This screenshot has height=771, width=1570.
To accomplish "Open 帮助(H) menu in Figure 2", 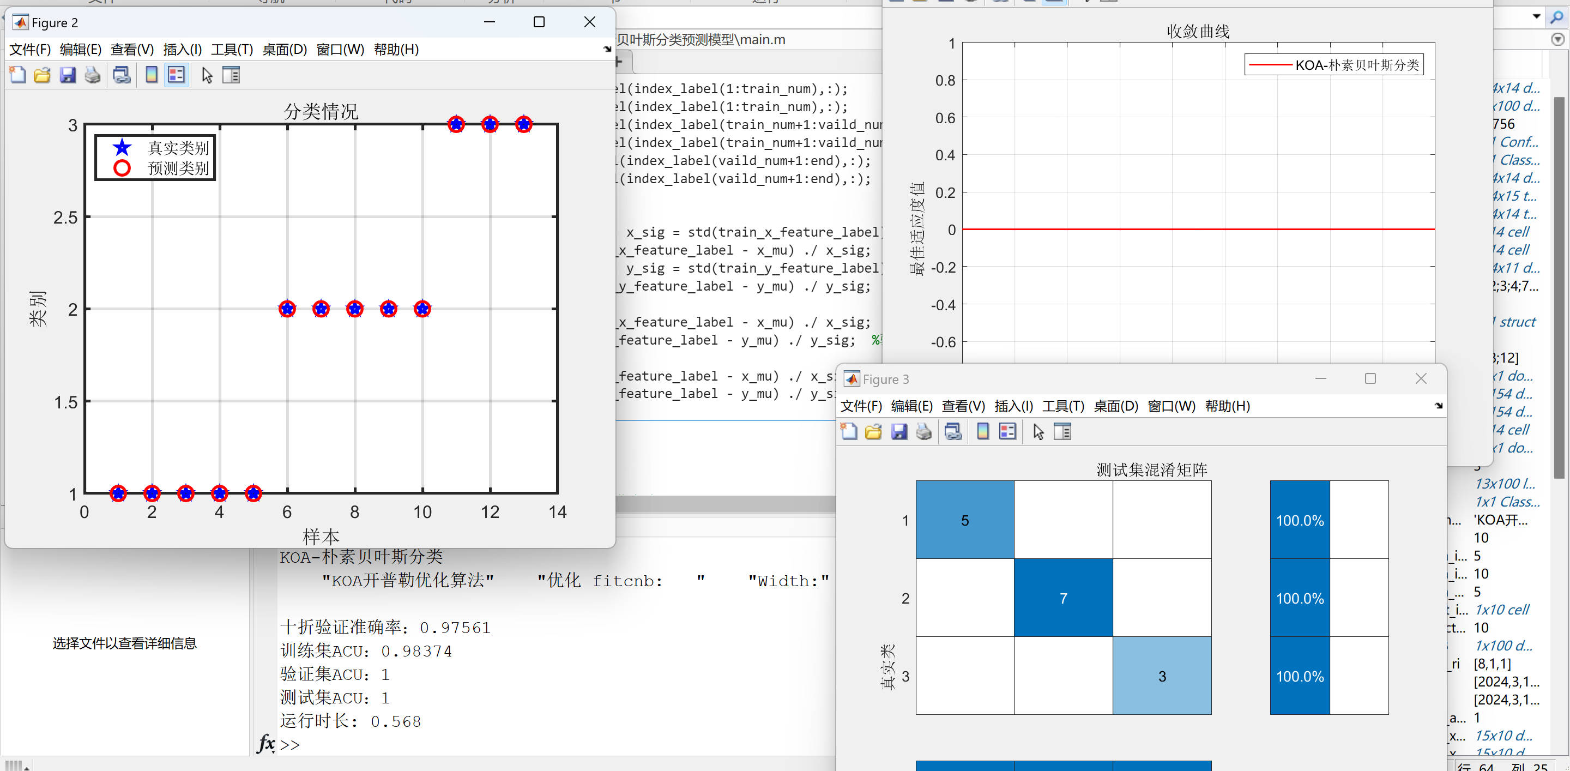I will click(x=396, y=50).
